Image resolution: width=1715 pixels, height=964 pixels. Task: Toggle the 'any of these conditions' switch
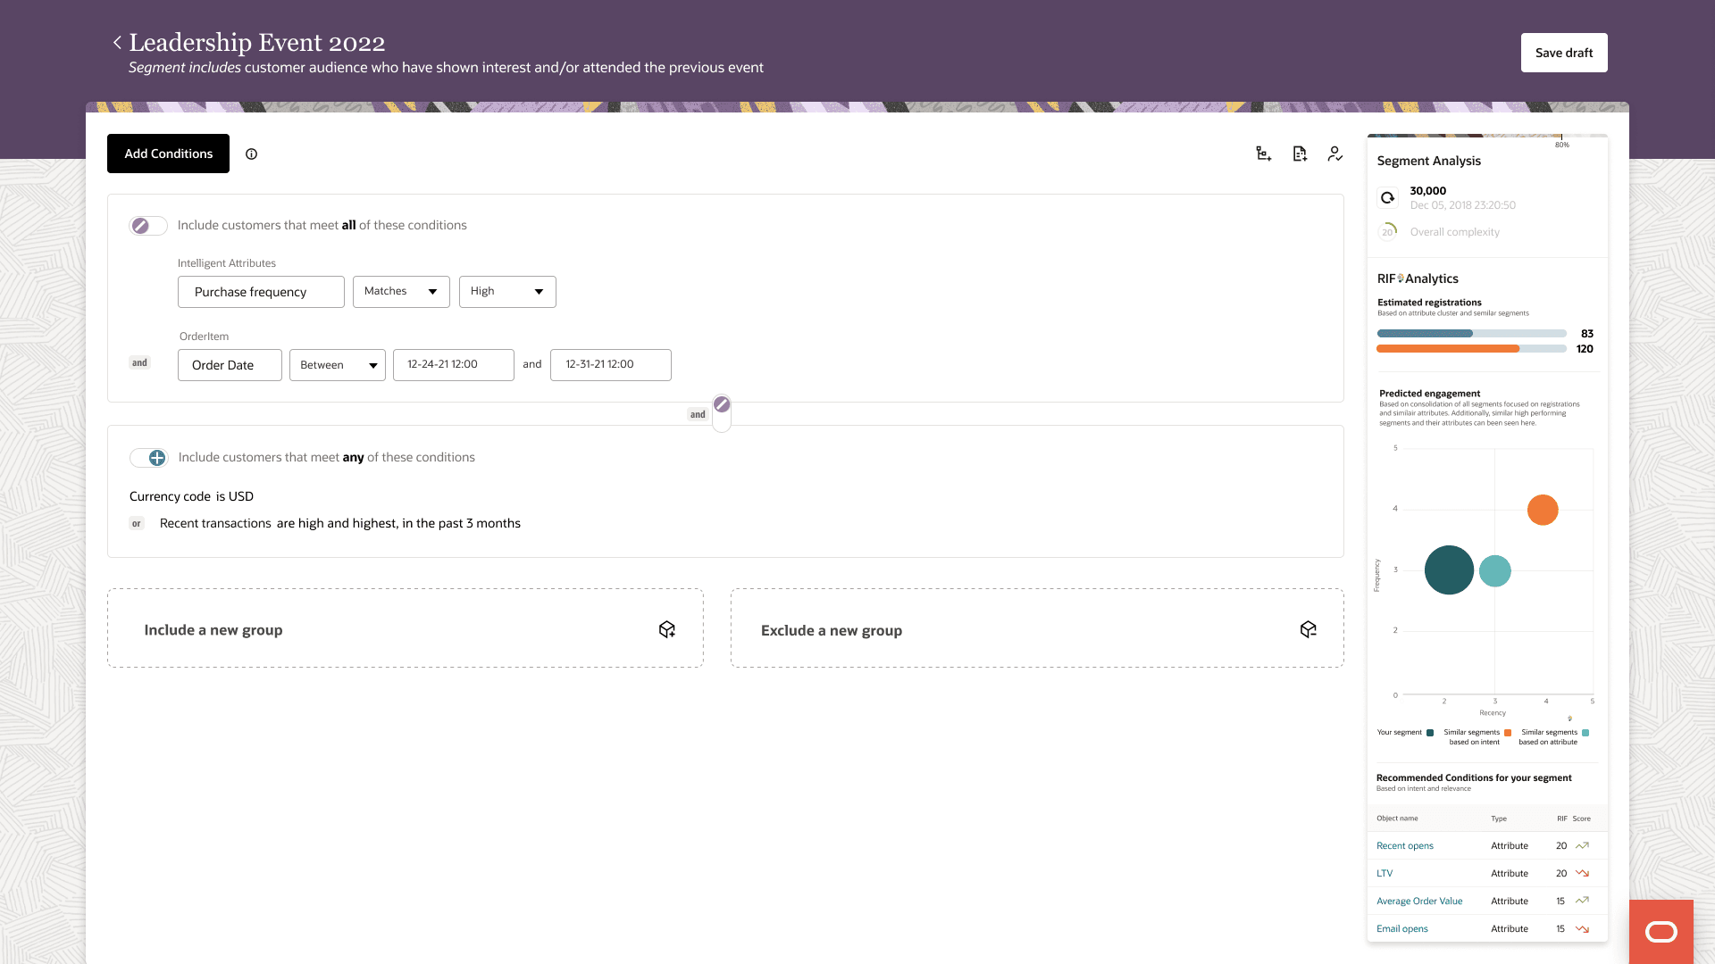tap(148, 458)
